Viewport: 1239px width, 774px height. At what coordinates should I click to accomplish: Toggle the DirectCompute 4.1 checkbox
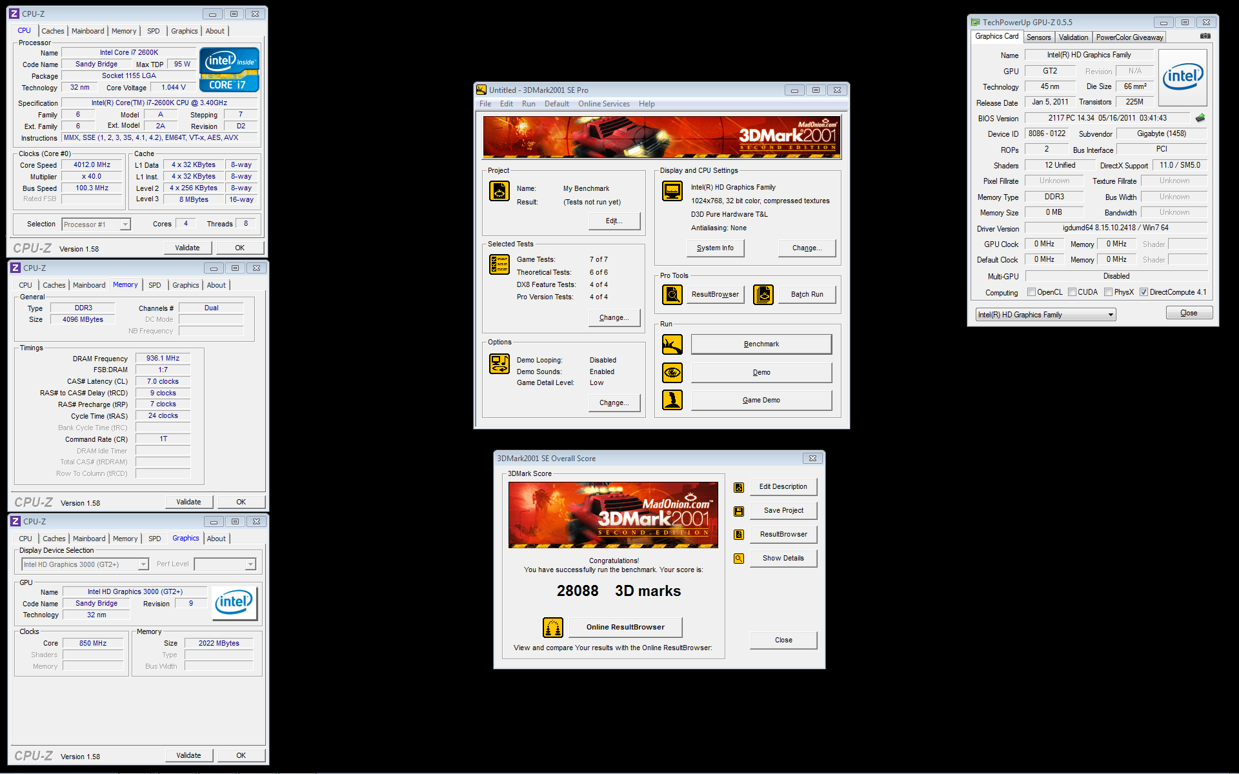(x=1144, y=292)
